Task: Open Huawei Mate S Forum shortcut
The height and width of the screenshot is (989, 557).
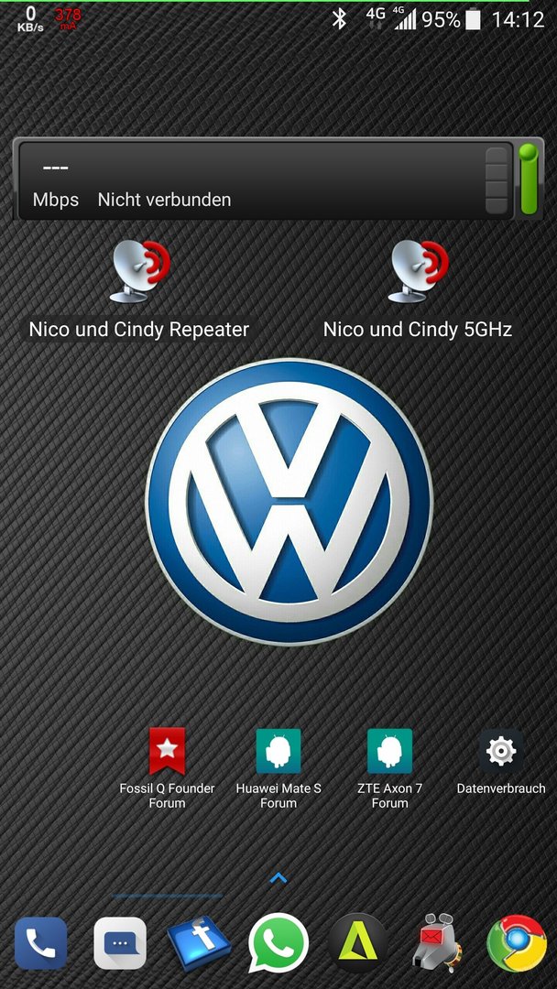Action: [x=278, y=768]
